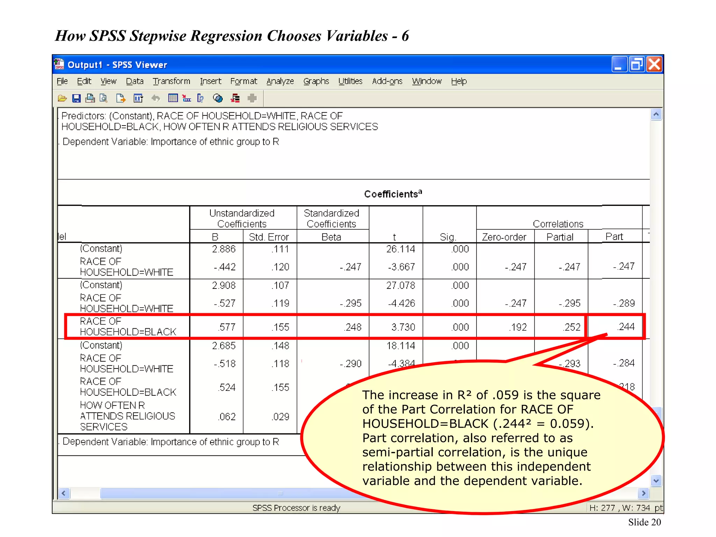Click the Use Sets overlapping circles icon

pos(218,99)
